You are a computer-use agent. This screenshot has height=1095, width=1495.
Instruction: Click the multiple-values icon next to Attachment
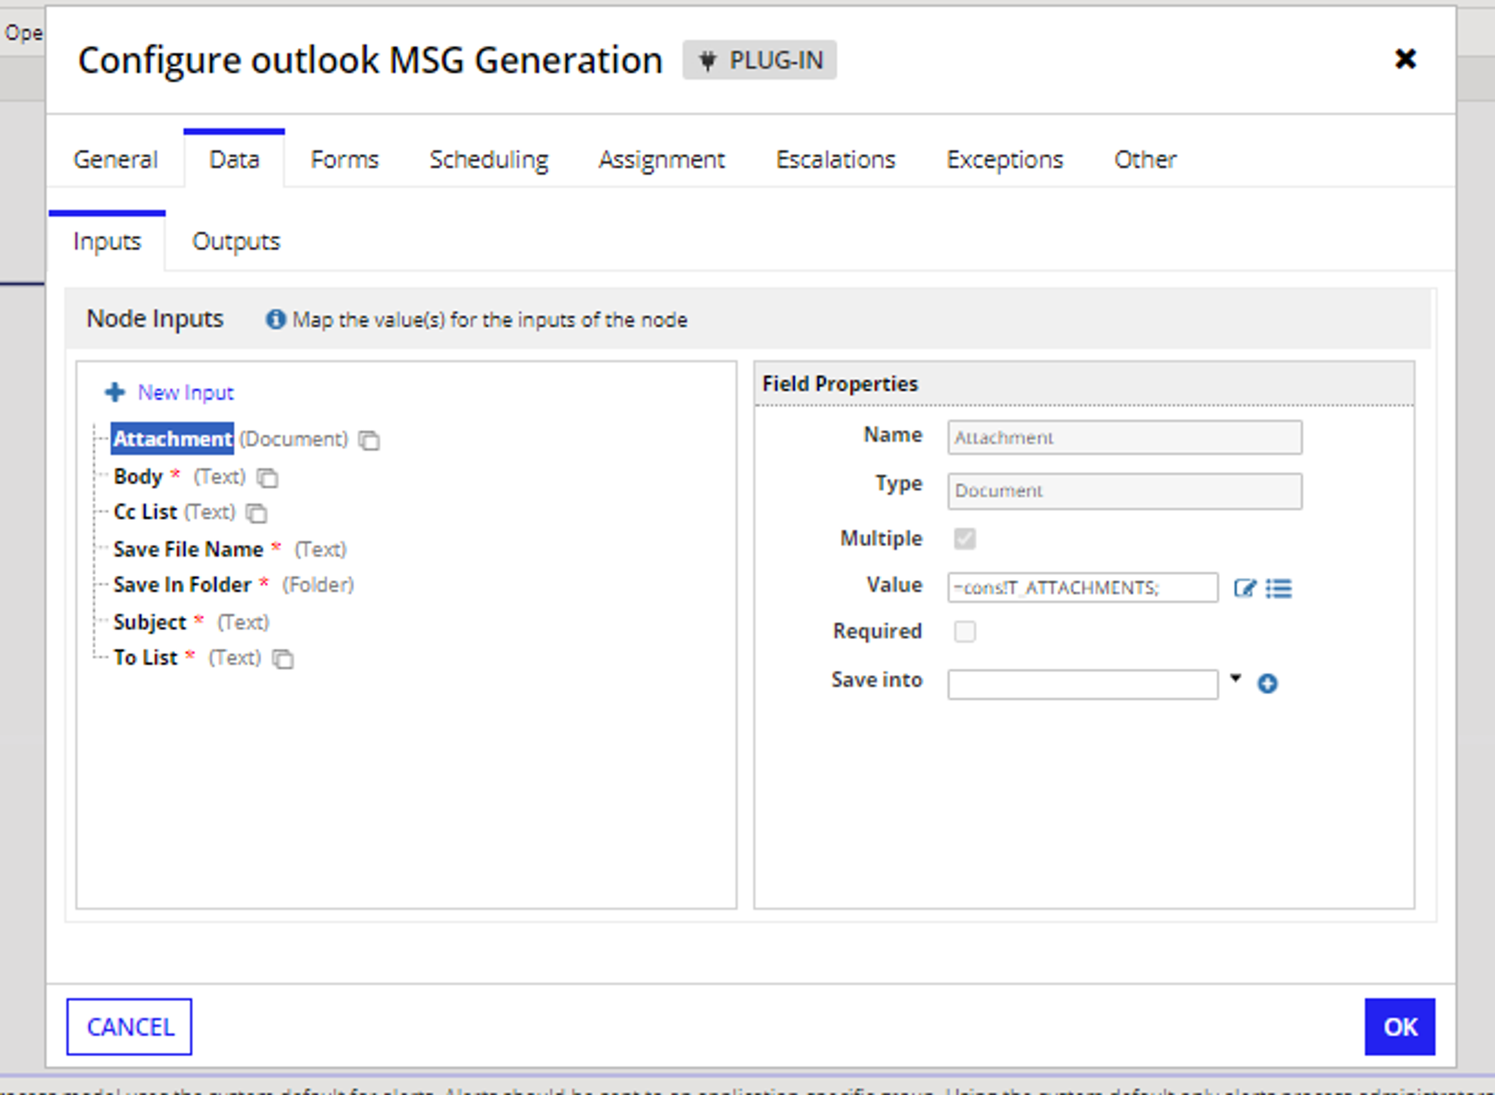[369, 440]
